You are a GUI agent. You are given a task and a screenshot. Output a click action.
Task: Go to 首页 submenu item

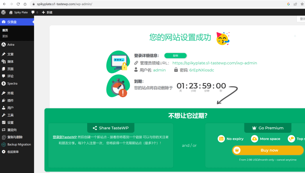5,30
